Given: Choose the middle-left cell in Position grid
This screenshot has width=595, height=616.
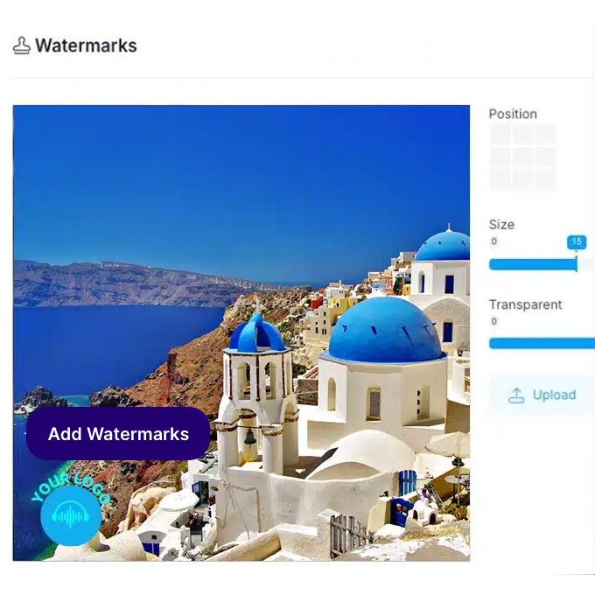Looking at the screenshot, I should (500, 157).
